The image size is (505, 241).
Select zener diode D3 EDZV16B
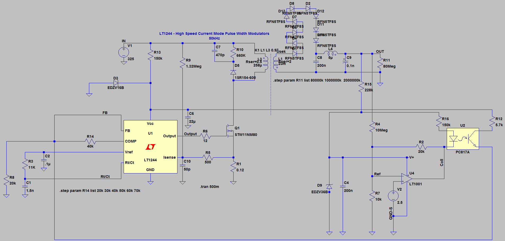116,83
